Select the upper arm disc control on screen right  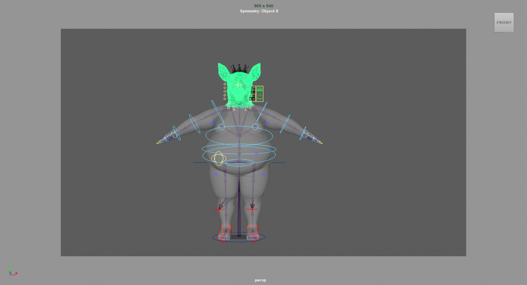[x=285, y=124]
